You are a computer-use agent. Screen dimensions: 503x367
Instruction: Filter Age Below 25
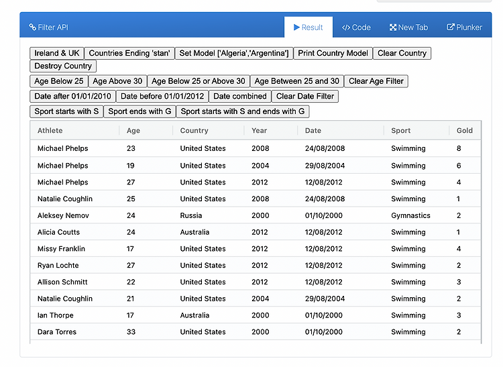(59, 81)
